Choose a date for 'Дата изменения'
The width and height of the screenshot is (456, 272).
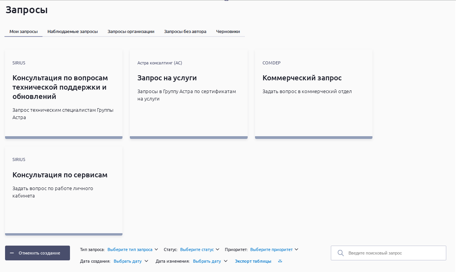207,261
